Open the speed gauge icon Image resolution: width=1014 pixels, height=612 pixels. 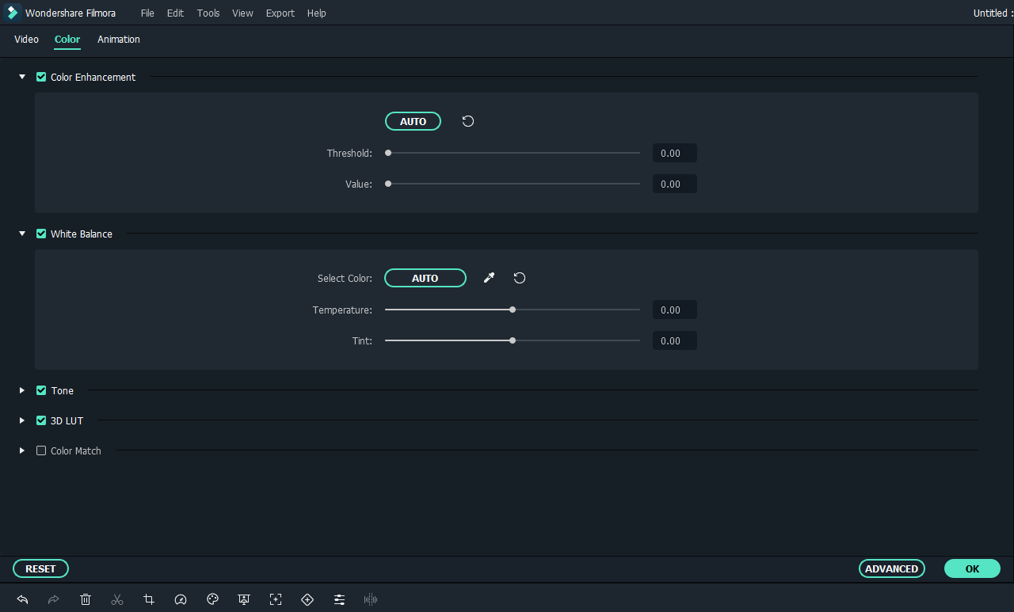(x=181, y=599)
